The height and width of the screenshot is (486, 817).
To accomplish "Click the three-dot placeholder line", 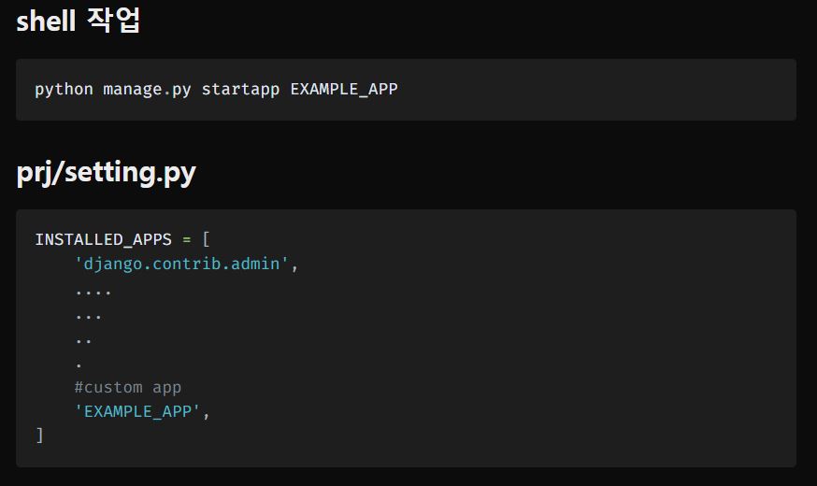I will [x=89, y=316].
